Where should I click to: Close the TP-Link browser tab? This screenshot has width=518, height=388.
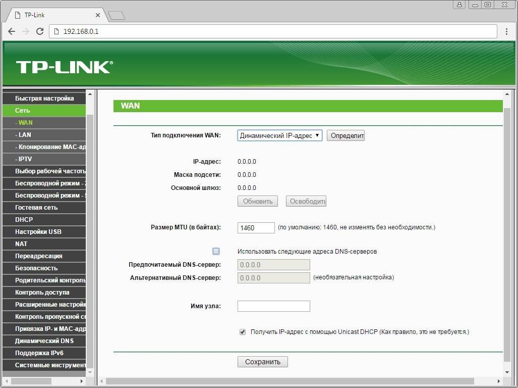pos(97,16)
